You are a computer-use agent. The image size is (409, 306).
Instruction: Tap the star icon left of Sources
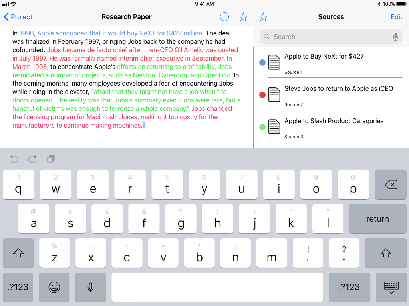(263, 17)
